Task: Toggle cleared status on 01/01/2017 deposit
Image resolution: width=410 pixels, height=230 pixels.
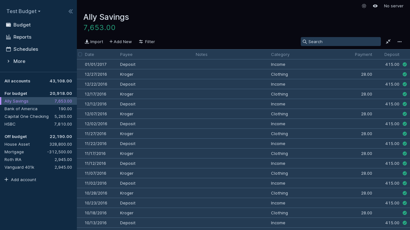Action: point(405,65)
